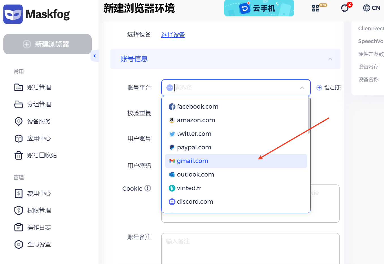Close the 账号平台 dropdown arrow
384x264 pixels.
(x=302, y=88)
